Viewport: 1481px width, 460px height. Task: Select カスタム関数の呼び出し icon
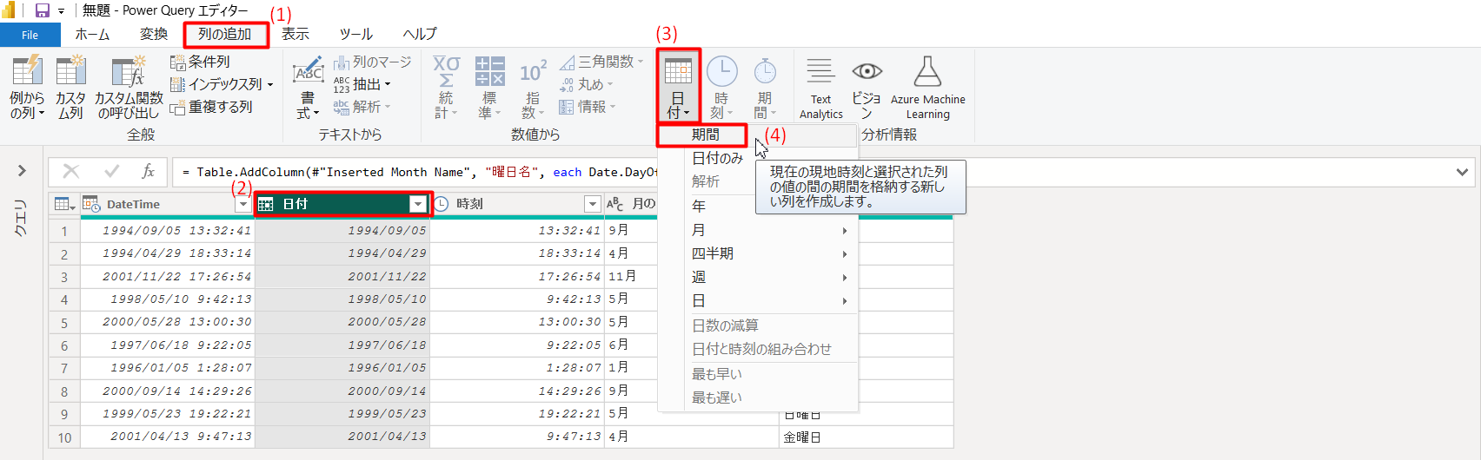[128, 73]
